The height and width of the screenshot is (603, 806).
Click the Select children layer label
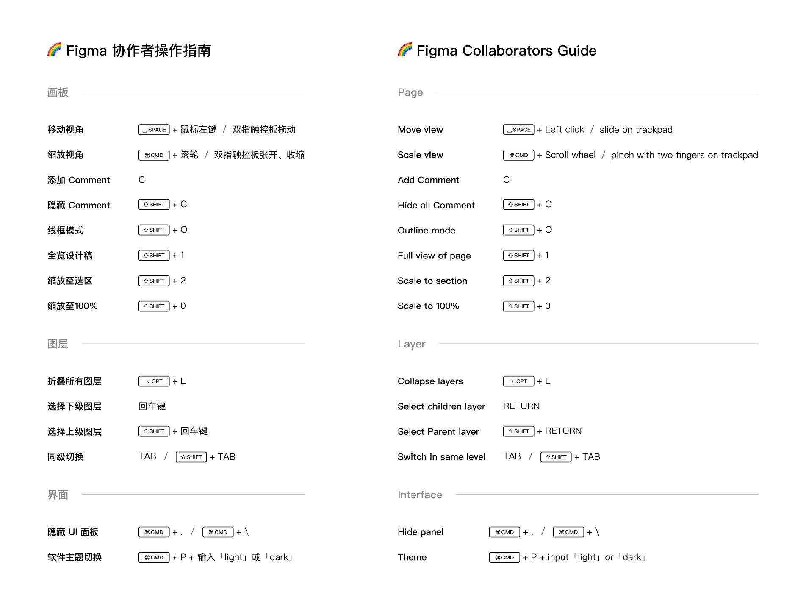[441, 406]
